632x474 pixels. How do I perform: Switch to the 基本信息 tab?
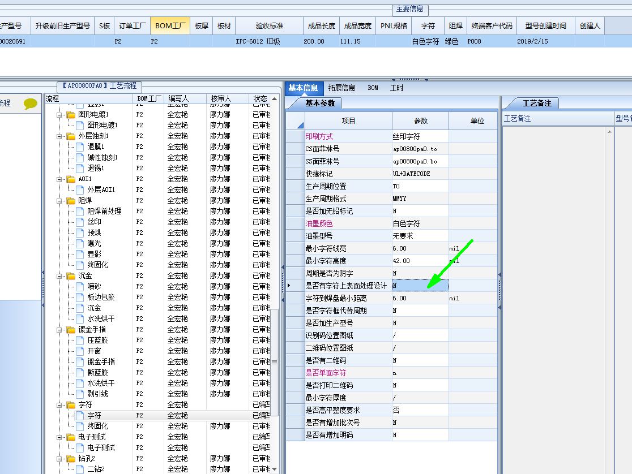tap(304, 88)
